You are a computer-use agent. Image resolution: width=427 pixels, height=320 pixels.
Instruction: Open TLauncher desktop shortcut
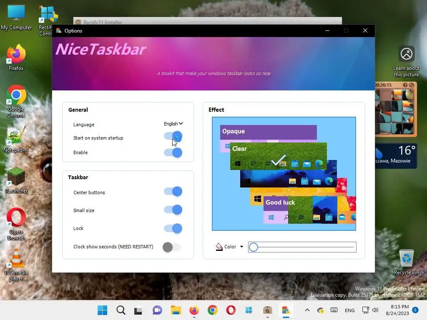16,180
